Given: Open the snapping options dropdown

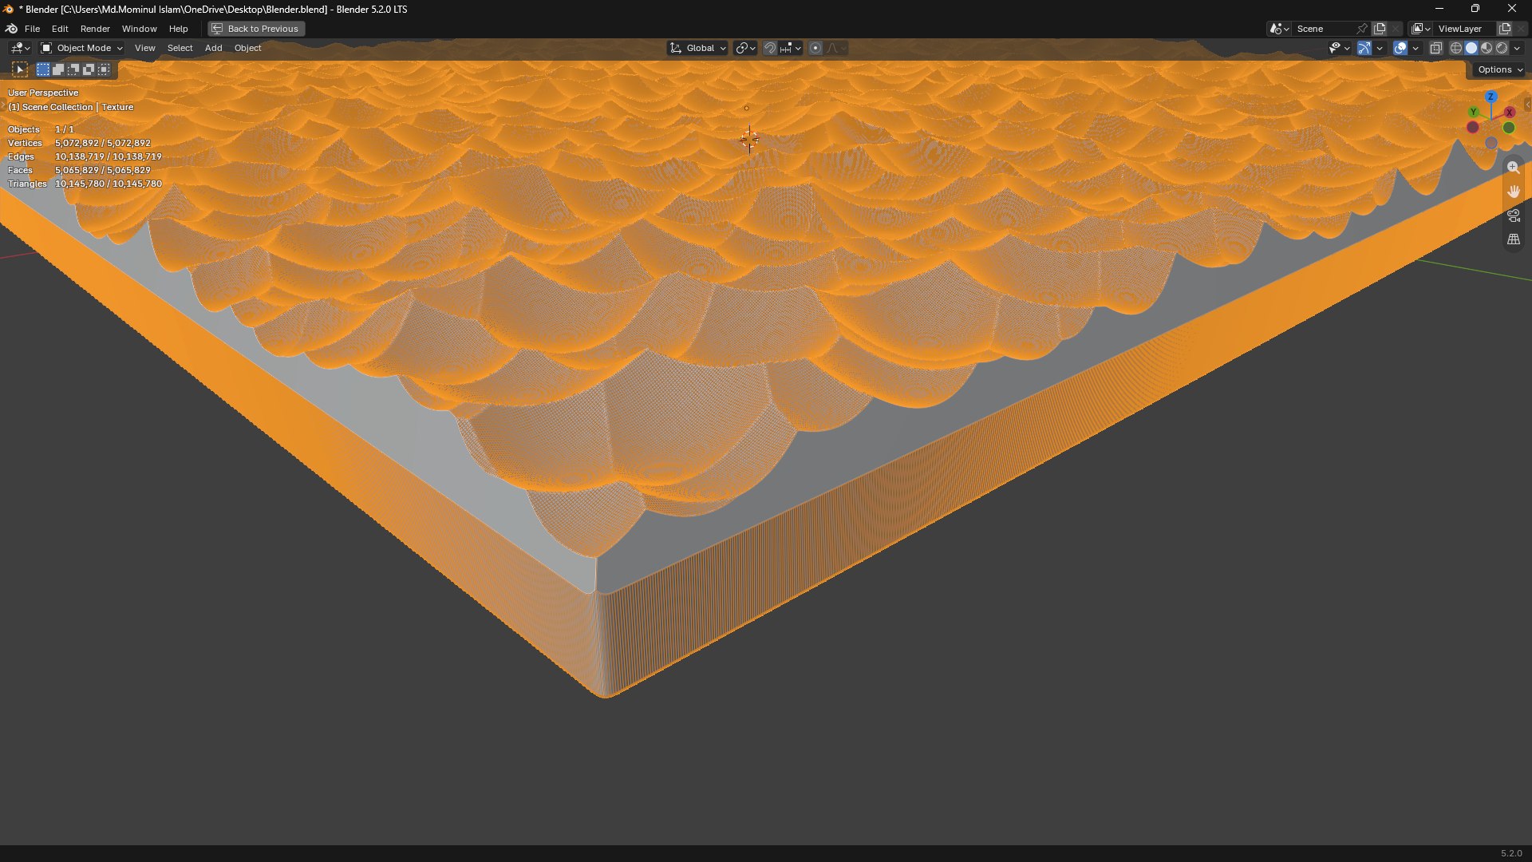Looking at the screenshot, I should 792,48.
